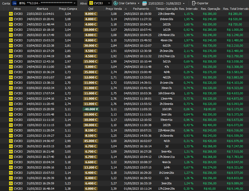Select the row opened 03/04/2023 10:22:38
Viewport: 249px width, 191px height.
pyautogui.click(x=40, y=46)
